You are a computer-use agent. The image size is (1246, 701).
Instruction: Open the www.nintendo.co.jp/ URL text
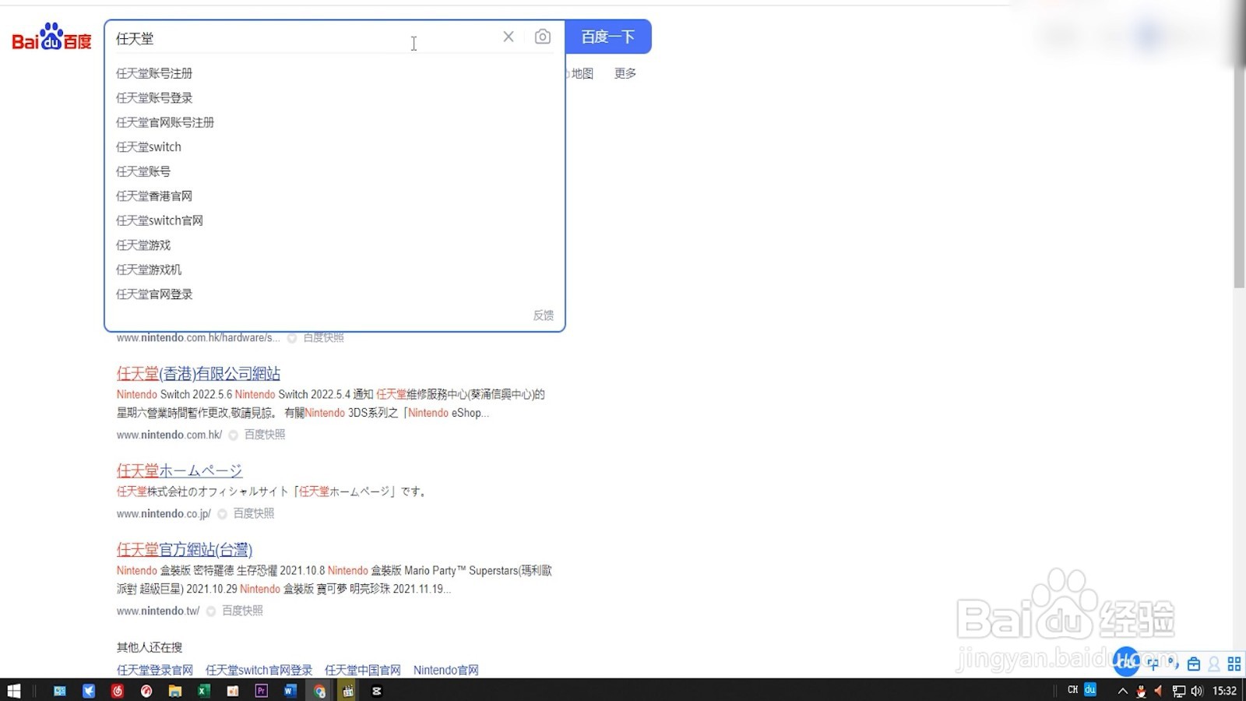[164, 513]
